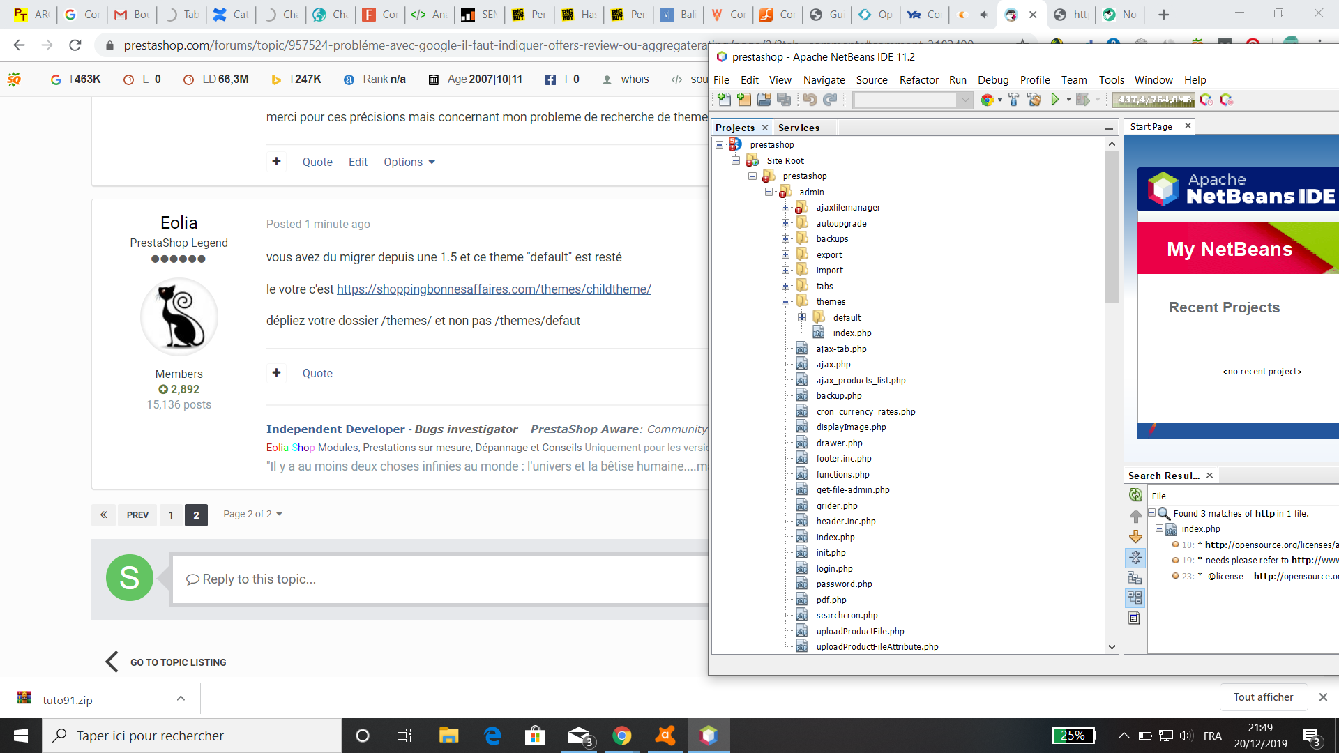
Task: Click the Open Project toolbar icon
Action: [764, 100]
